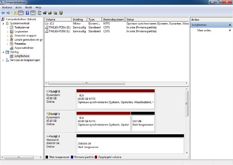Click the Logboeken icon in tree
The height and width of the screenshot is (165, 233).
click(11, 31)
